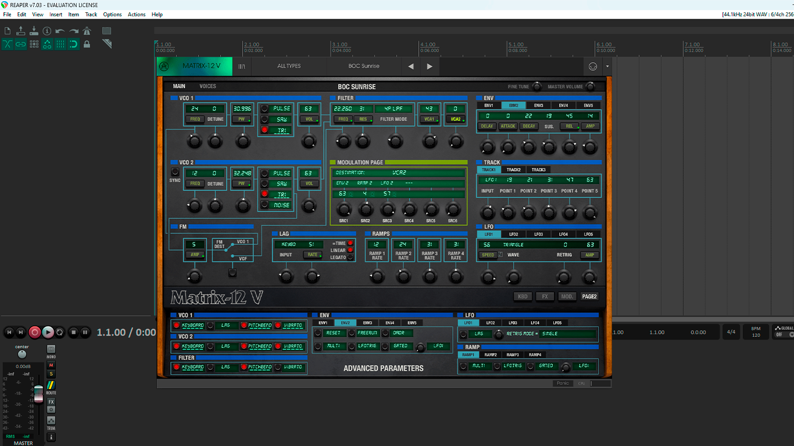Toggle the metronome icon
The image size is (794, 446).
87,31
